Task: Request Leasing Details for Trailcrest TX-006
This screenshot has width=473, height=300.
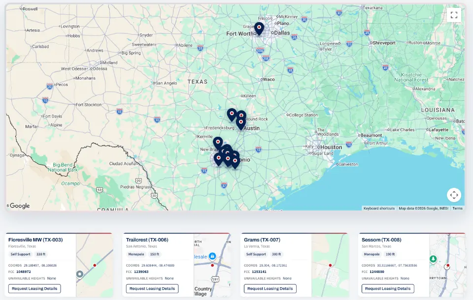Action: [x=152, y=289]
